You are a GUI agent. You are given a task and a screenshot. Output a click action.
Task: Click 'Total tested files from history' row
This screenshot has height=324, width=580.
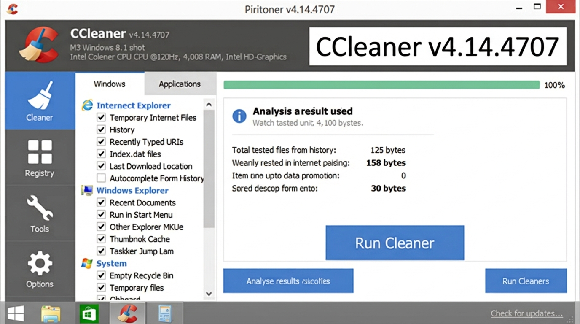319,150
